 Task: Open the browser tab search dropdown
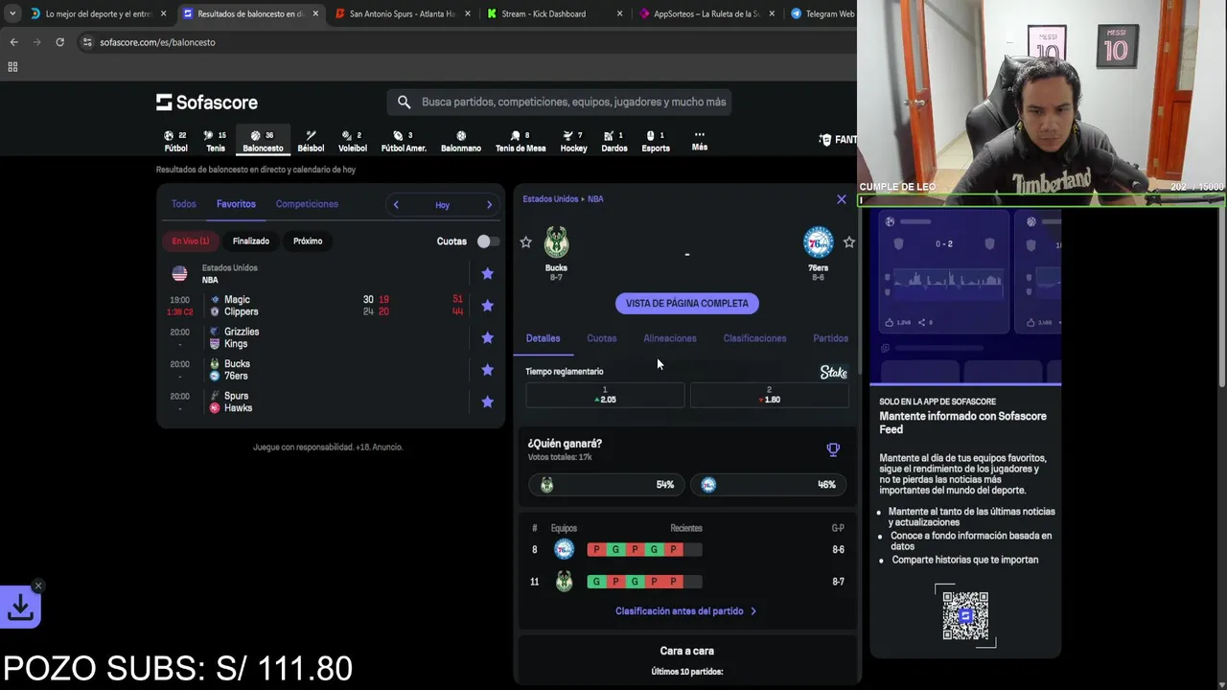point(12,13)
